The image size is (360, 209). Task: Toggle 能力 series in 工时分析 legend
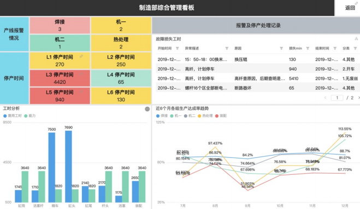[x=30, y=116]
